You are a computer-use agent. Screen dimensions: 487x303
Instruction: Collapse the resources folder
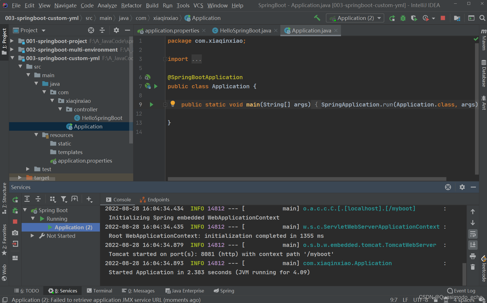36,135
